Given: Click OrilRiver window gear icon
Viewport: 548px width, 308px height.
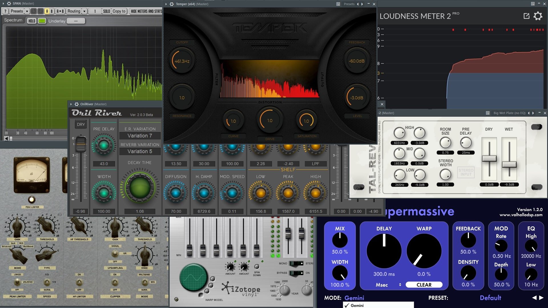Looking at the screenshot, I should (x=76, y=104).
